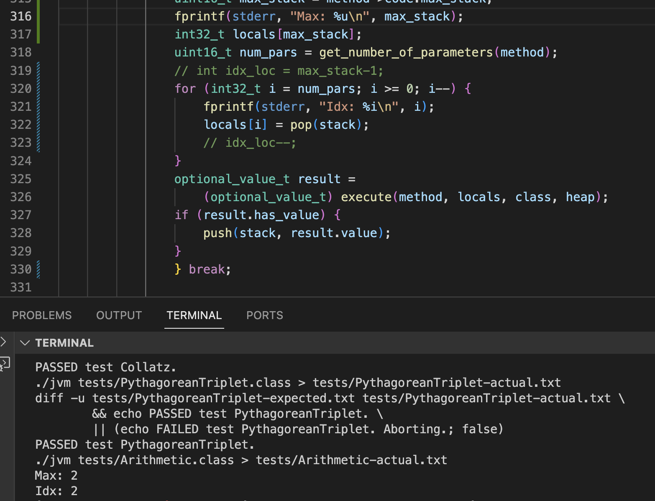The width and height of the screenshot is (655, 501).
Task: Click line number 326 in the gutter
Action: pos(21,197)
